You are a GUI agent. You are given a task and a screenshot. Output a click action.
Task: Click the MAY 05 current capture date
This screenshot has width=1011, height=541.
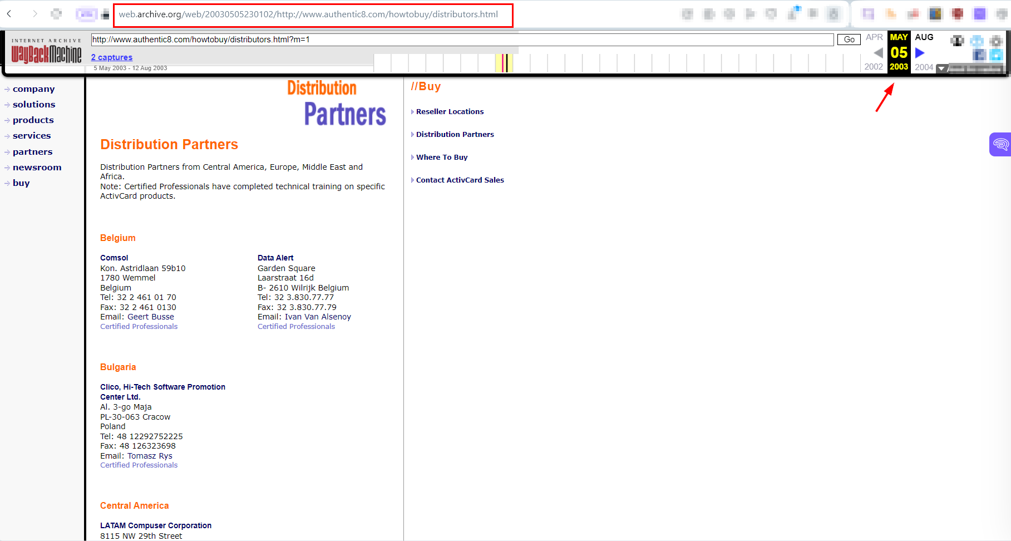(899, 52)
